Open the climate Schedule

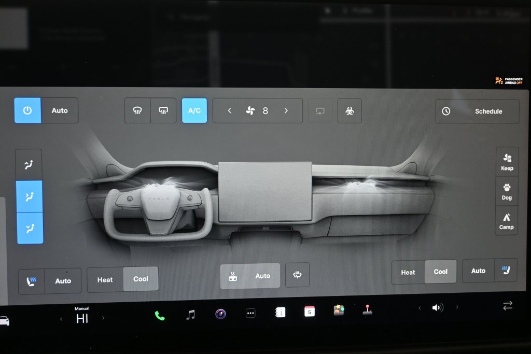click(477, 111)
